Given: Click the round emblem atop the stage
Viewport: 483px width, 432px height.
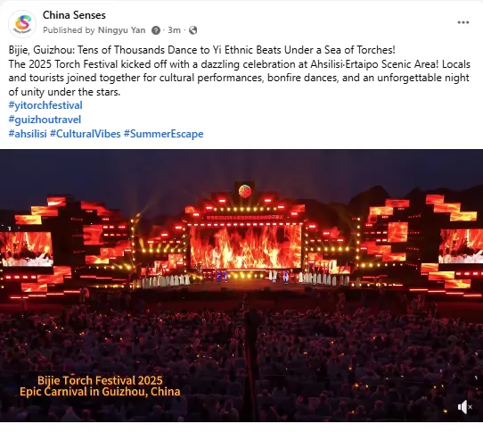Looking at the screenshot, I should (245, 192).
